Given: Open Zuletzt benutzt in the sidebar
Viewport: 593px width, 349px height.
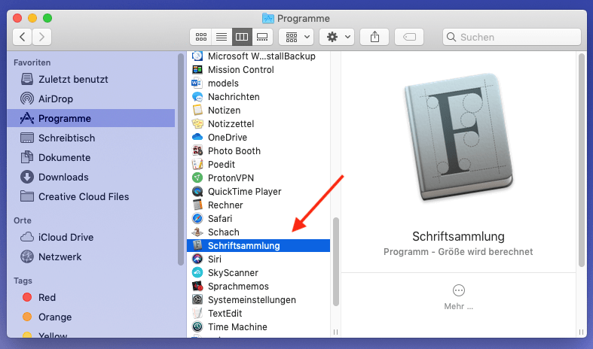Looking at the screenshot, I should tap(90, 79).
